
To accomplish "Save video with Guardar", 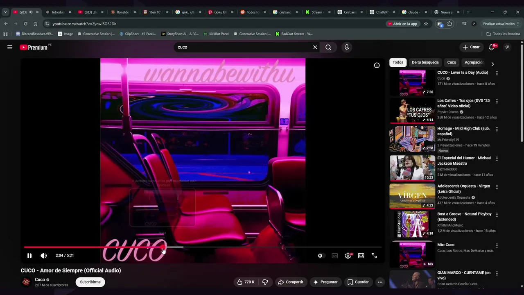I will click(x=358, y=282).
